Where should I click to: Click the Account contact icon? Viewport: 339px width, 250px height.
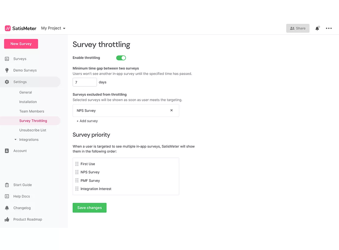pos(7,151)
